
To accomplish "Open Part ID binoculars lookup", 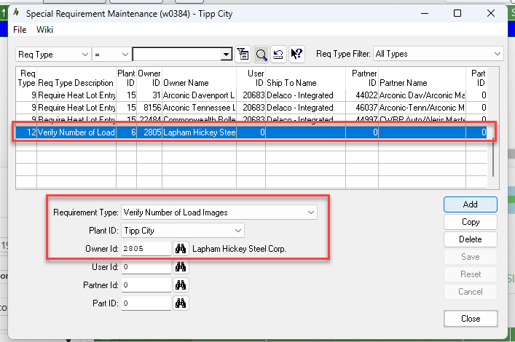I will 181,303.
